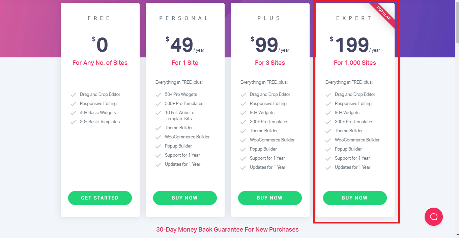Select the checkmark beside 40+ Basic Widgets
459x238 pixels.
click(x=73, y=112)
